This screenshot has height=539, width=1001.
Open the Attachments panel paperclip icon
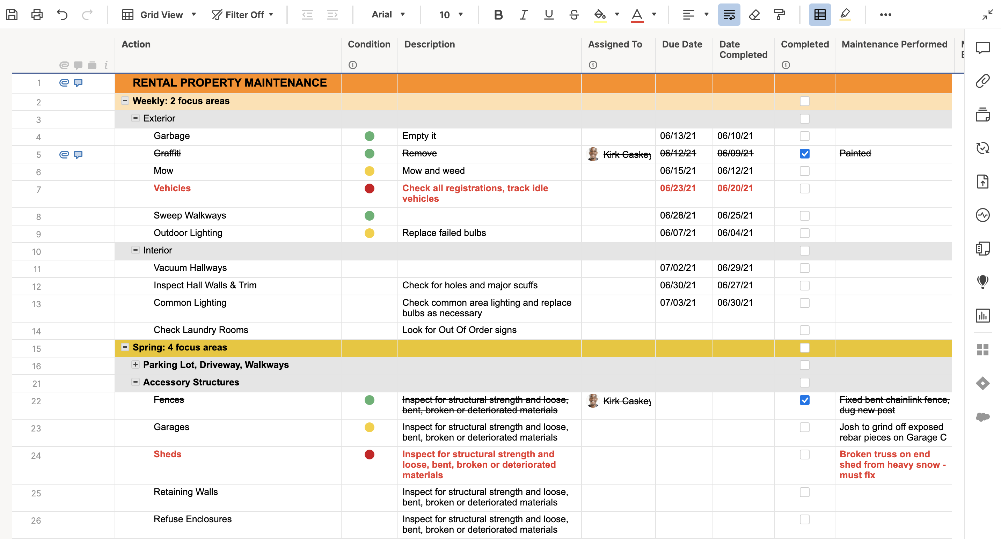(x=982, y=81)
